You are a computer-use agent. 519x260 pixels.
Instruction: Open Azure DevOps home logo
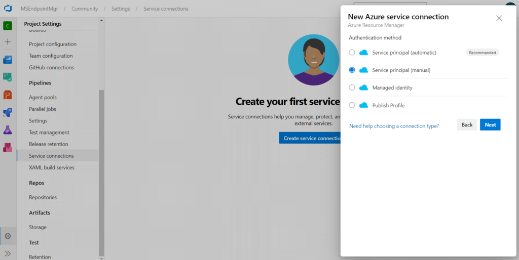click(8, 8)
